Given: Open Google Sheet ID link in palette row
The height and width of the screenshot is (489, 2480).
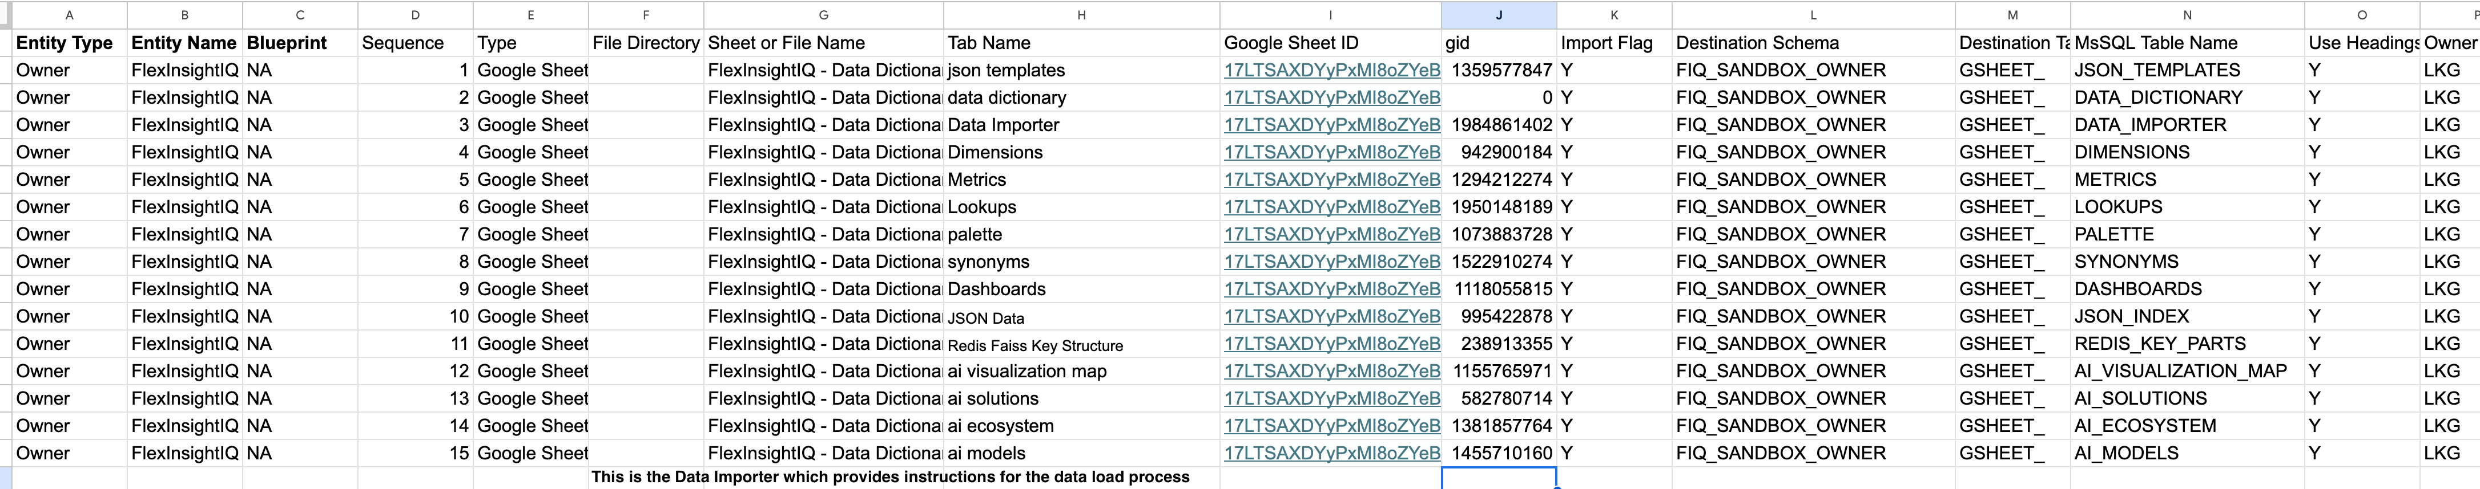Looking at the screenshot, I should 1331,234.
